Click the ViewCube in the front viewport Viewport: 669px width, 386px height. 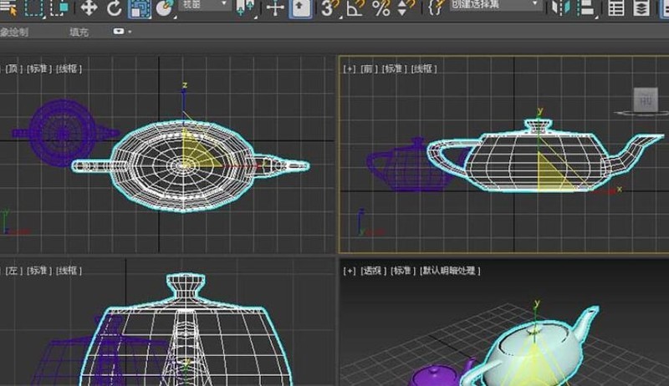pyautogui.click(x=645, y=101)
